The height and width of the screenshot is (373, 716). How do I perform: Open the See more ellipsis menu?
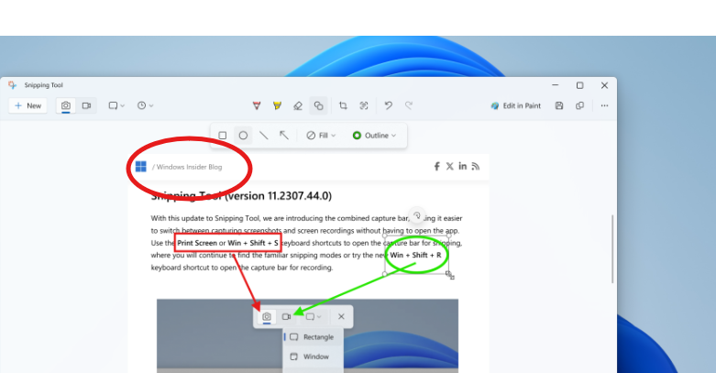click(604, 105)
